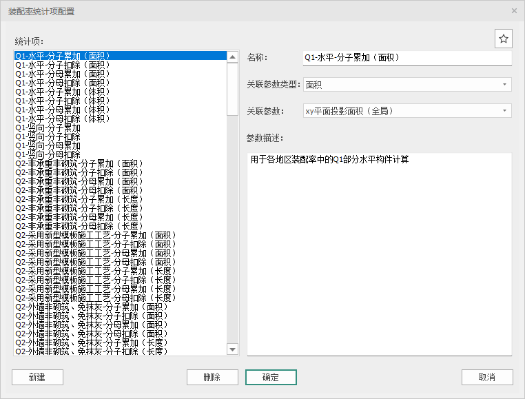Cancel using the 取消 button

[x=487, y=377]
